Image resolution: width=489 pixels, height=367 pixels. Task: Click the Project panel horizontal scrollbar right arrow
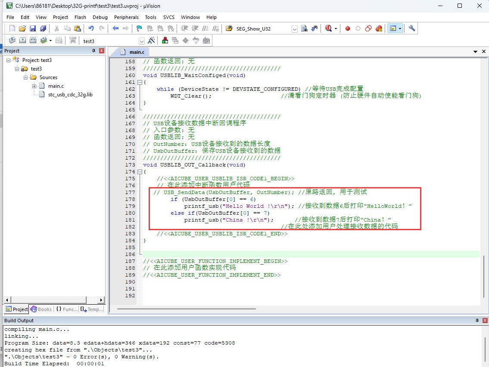pos(101,300)
